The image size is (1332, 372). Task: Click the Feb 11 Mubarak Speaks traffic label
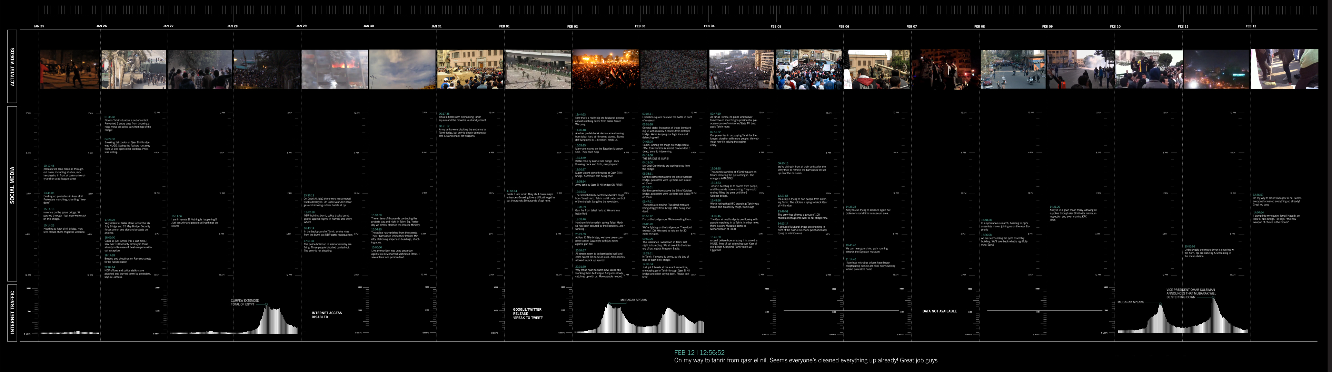pos(1130,302)
